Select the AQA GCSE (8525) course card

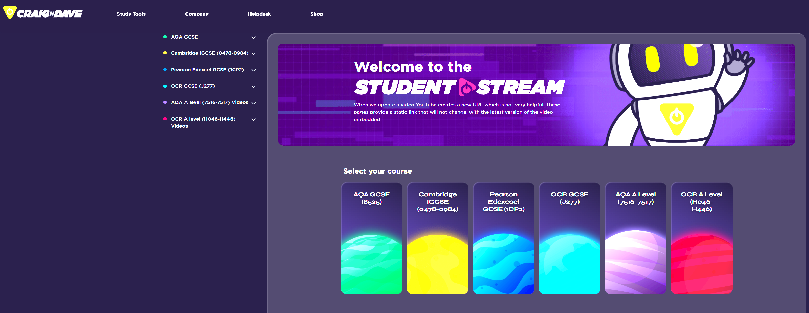pos(371,238)
